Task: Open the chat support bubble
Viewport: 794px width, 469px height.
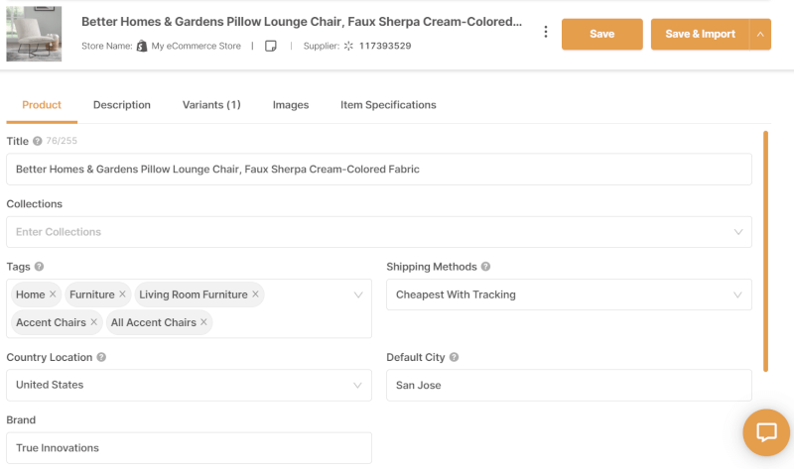Action: (x=766, y=432)
